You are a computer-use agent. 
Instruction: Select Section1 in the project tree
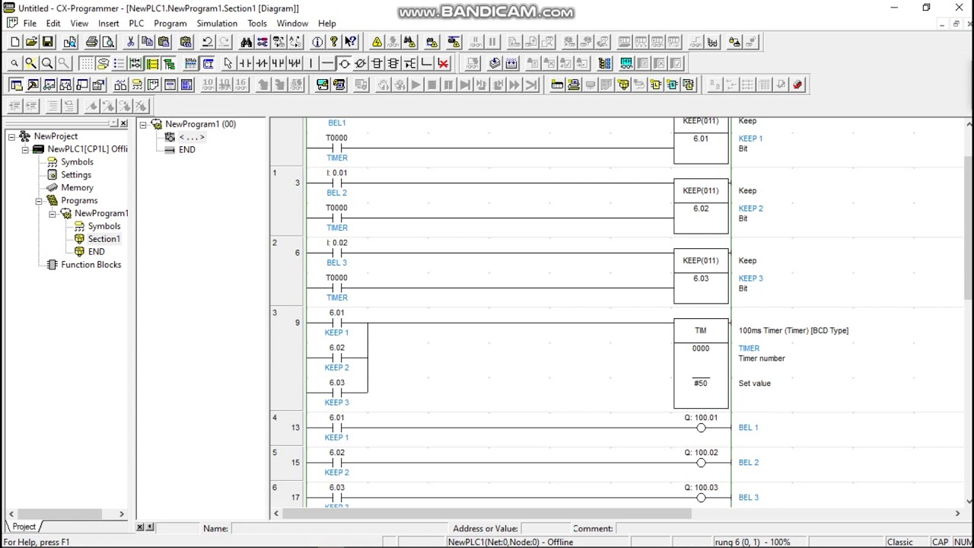click(103, 239)
